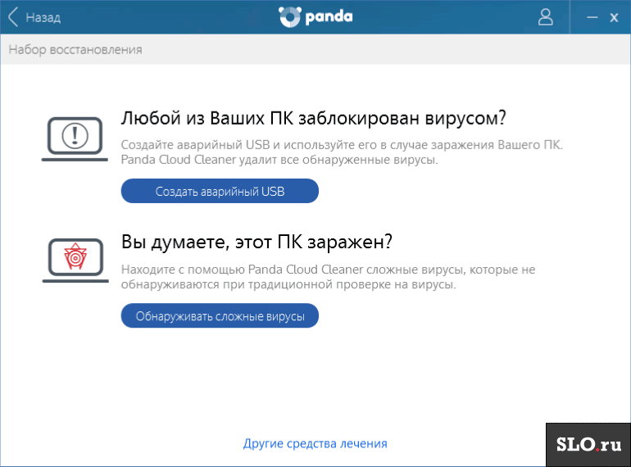Click the panda logo in header

coord(315,17)
